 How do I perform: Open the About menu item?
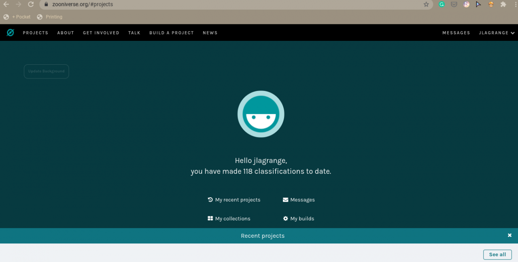tap(66, 33)
